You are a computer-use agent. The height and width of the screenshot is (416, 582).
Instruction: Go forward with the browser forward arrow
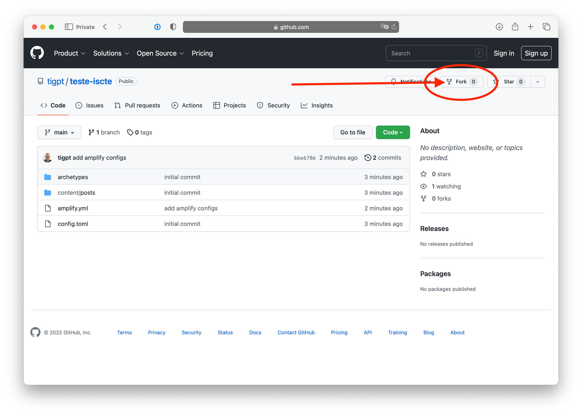(120, 27)
